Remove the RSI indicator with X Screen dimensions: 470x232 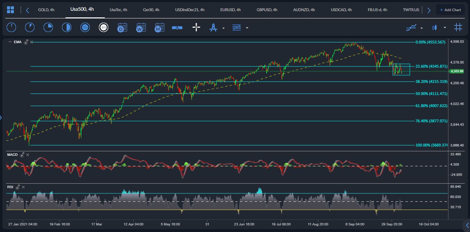click(23, 187)
